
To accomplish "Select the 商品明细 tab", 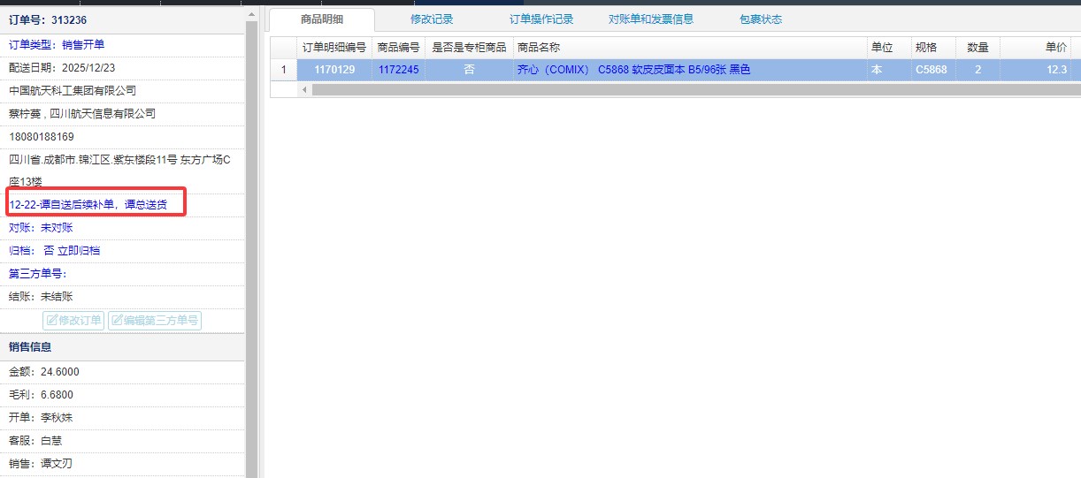I will pos(322,19).
